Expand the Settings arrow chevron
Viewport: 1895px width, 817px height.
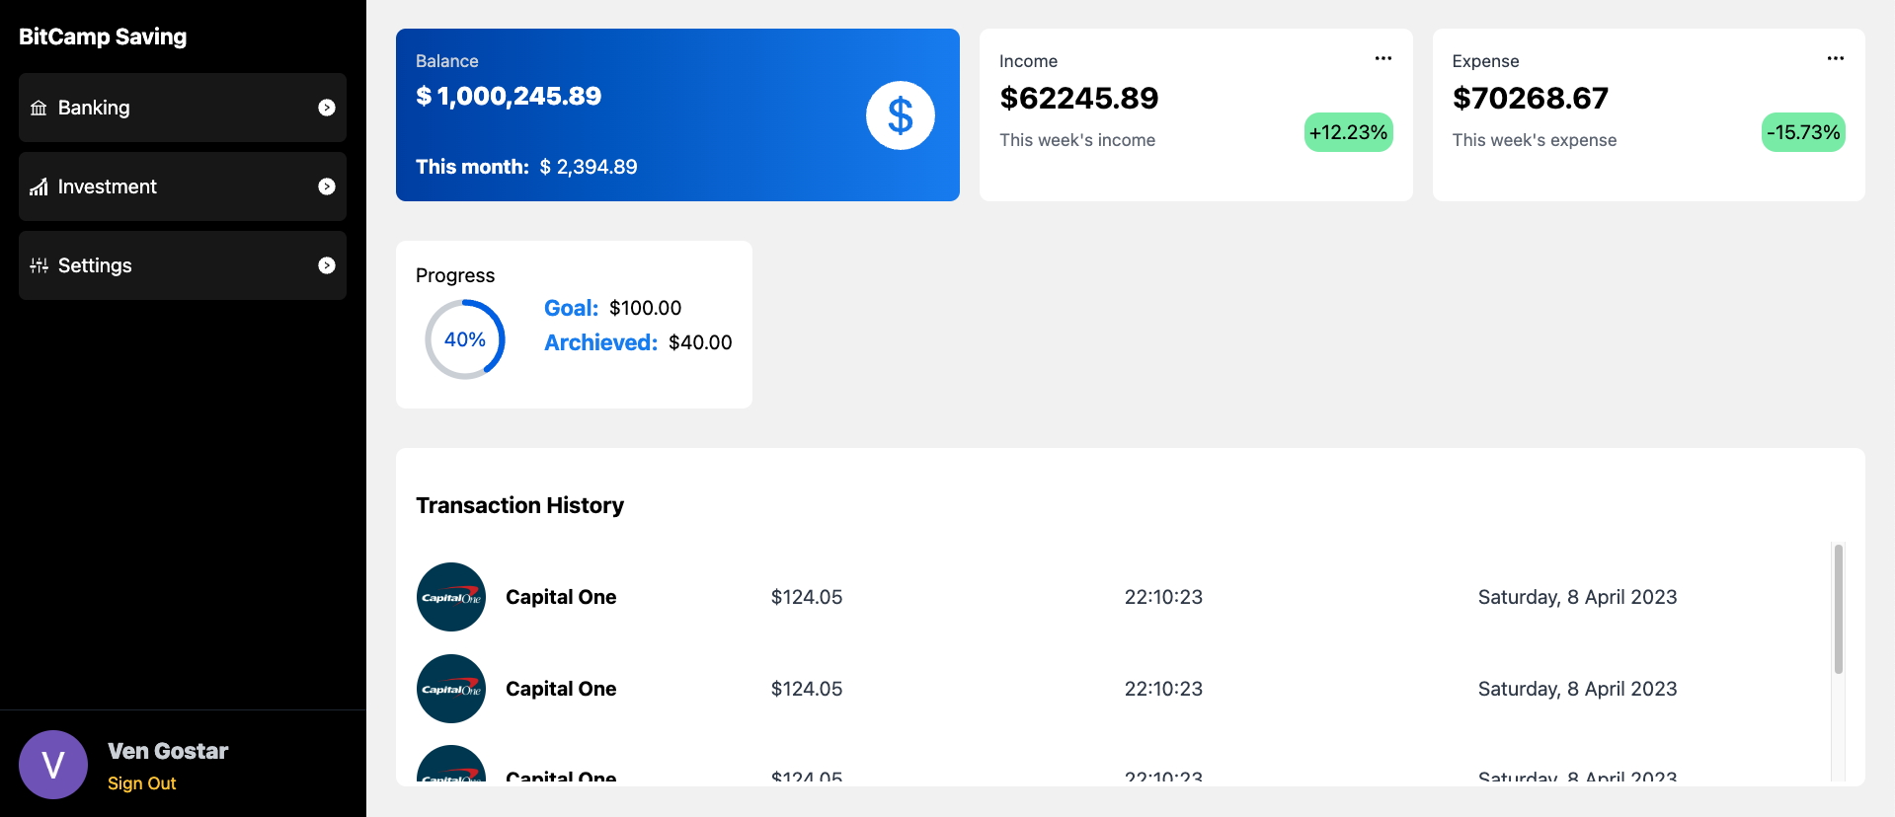[327, 265]
